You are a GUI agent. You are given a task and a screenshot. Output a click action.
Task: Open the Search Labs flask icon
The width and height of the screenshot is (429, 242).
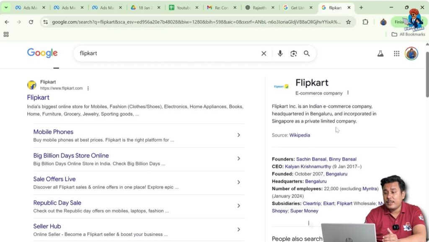click(x=380, y=53)
